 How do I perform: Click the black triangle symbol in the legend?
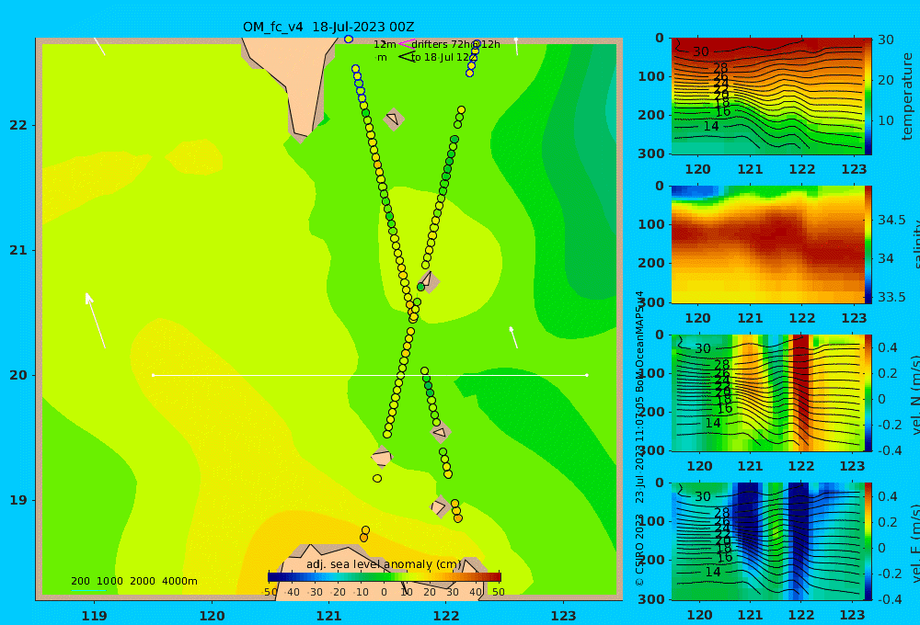[406, 57]
